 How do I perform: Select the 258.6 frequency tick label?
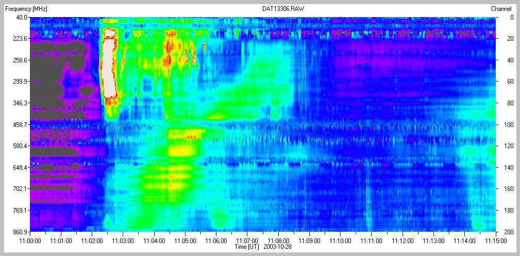coord(20,60)
